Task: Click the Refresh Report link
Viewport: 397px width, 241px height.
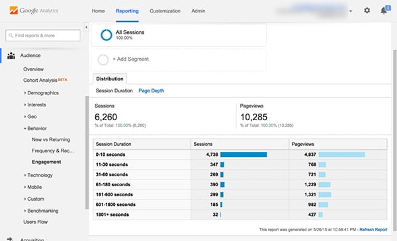Action: (373, 229)
